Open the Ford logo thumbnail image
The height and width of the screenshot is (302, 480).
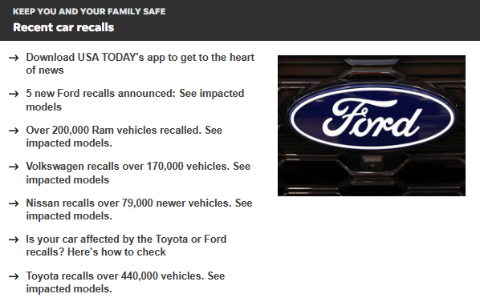(372, 126)
